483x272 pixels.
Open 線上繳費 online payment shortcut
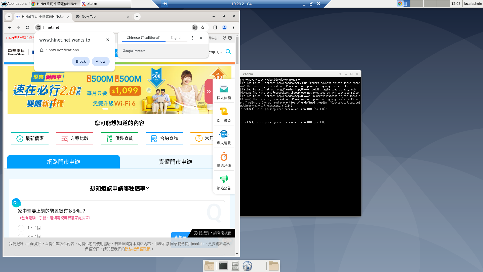224,115
